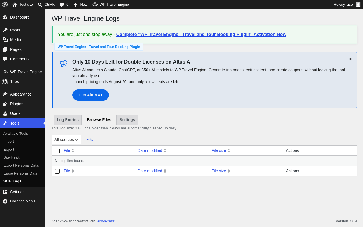The height and width of the screenshot is (227, 363).
Task: Tick the select-all checkbox in table header
Action: [x=57, y=151]
